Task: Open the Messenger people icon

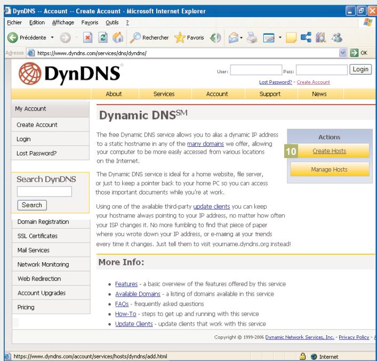Action: [336, 37]
